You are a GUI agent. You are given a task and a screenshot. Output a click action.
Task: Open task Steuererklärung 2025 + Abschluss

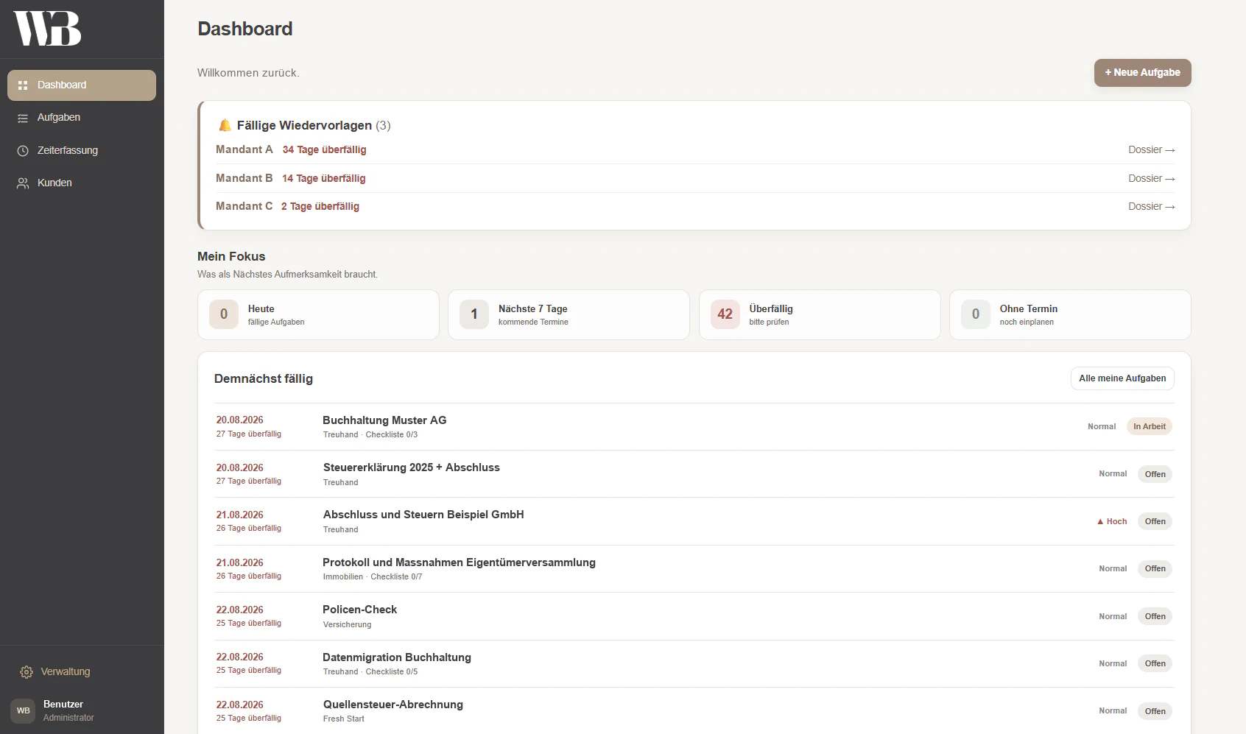point(411,467)
